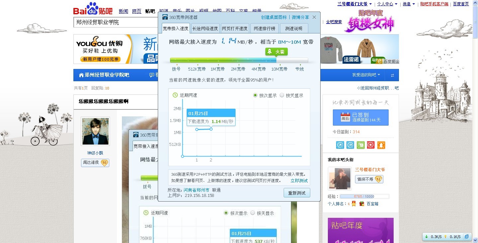478x243 pixels.
Task: Click the level 10 badge on 闻达诸侯
Action: 104,163
